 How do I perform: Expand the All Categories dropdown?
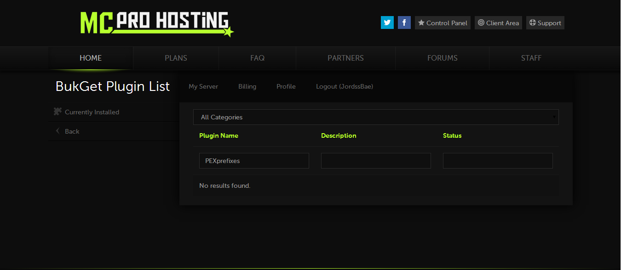click(x=376, y=117)
